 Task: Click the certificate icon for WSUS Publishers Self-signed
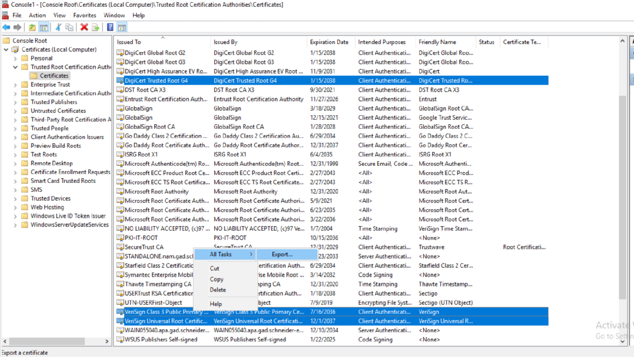click(x=120, y=340)
